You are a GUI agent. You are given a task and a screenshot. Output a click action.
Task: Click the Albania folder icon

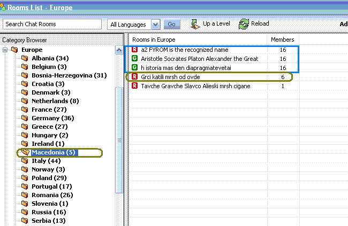point(25,58)
